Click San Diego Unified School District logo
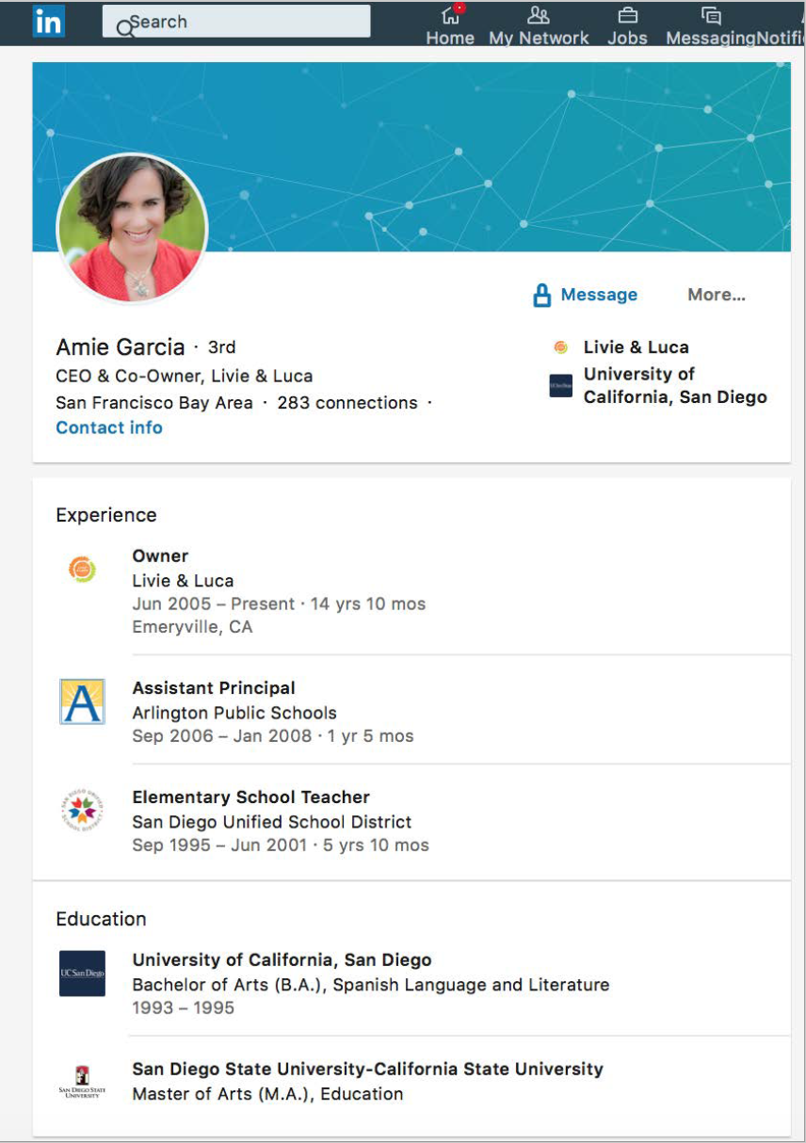 coord(82,811)
